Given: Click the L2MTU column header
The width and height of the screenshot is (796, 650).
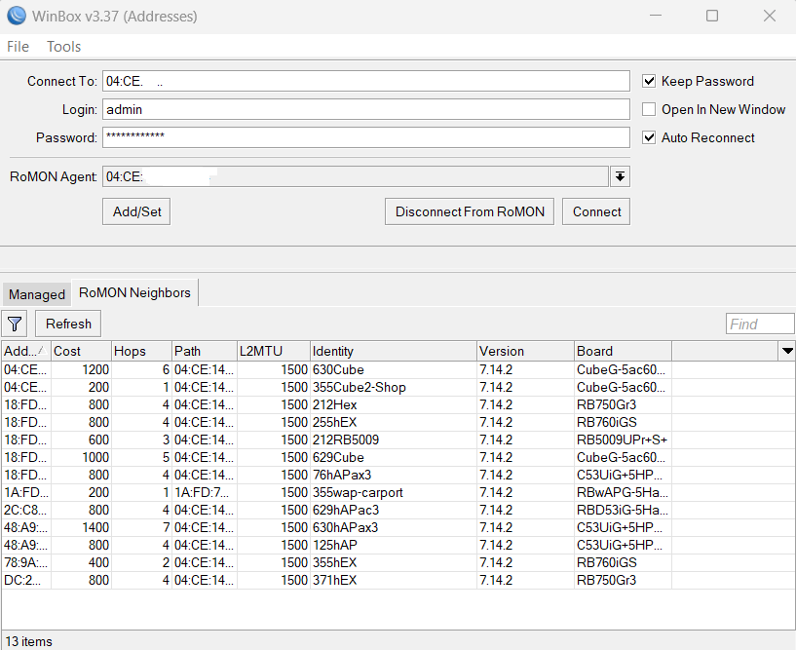Looking at the screenshot, I should point(274,351).
